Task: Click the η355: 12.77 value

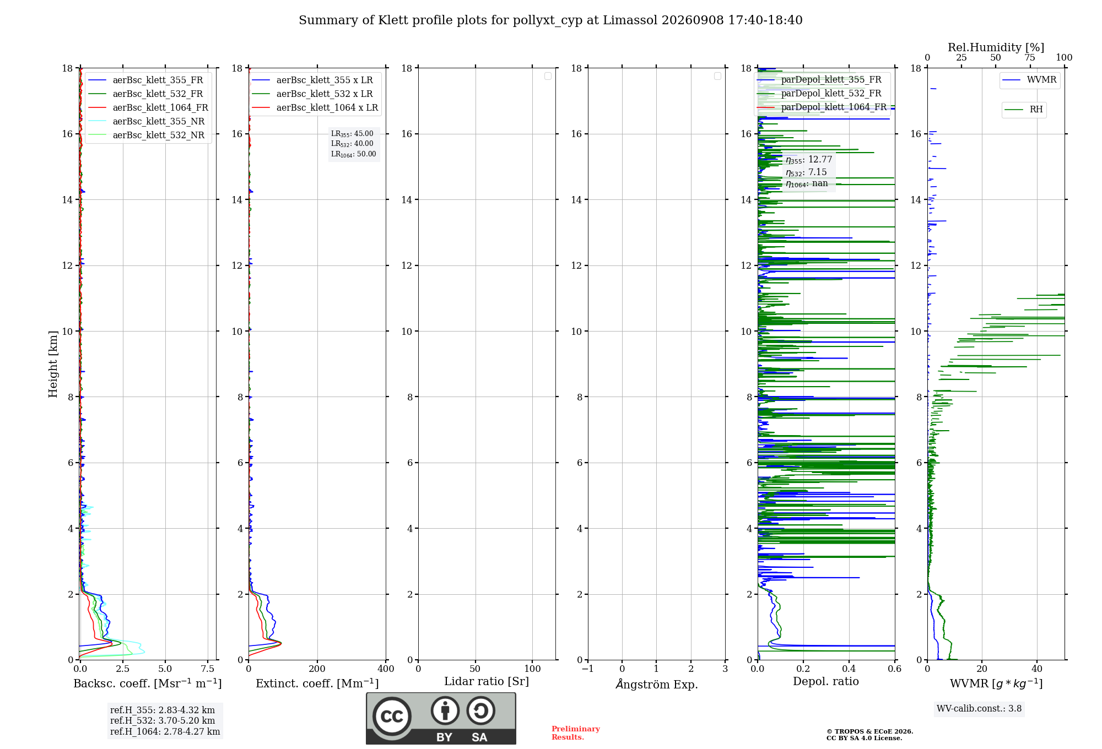Action: pos(809,160)
